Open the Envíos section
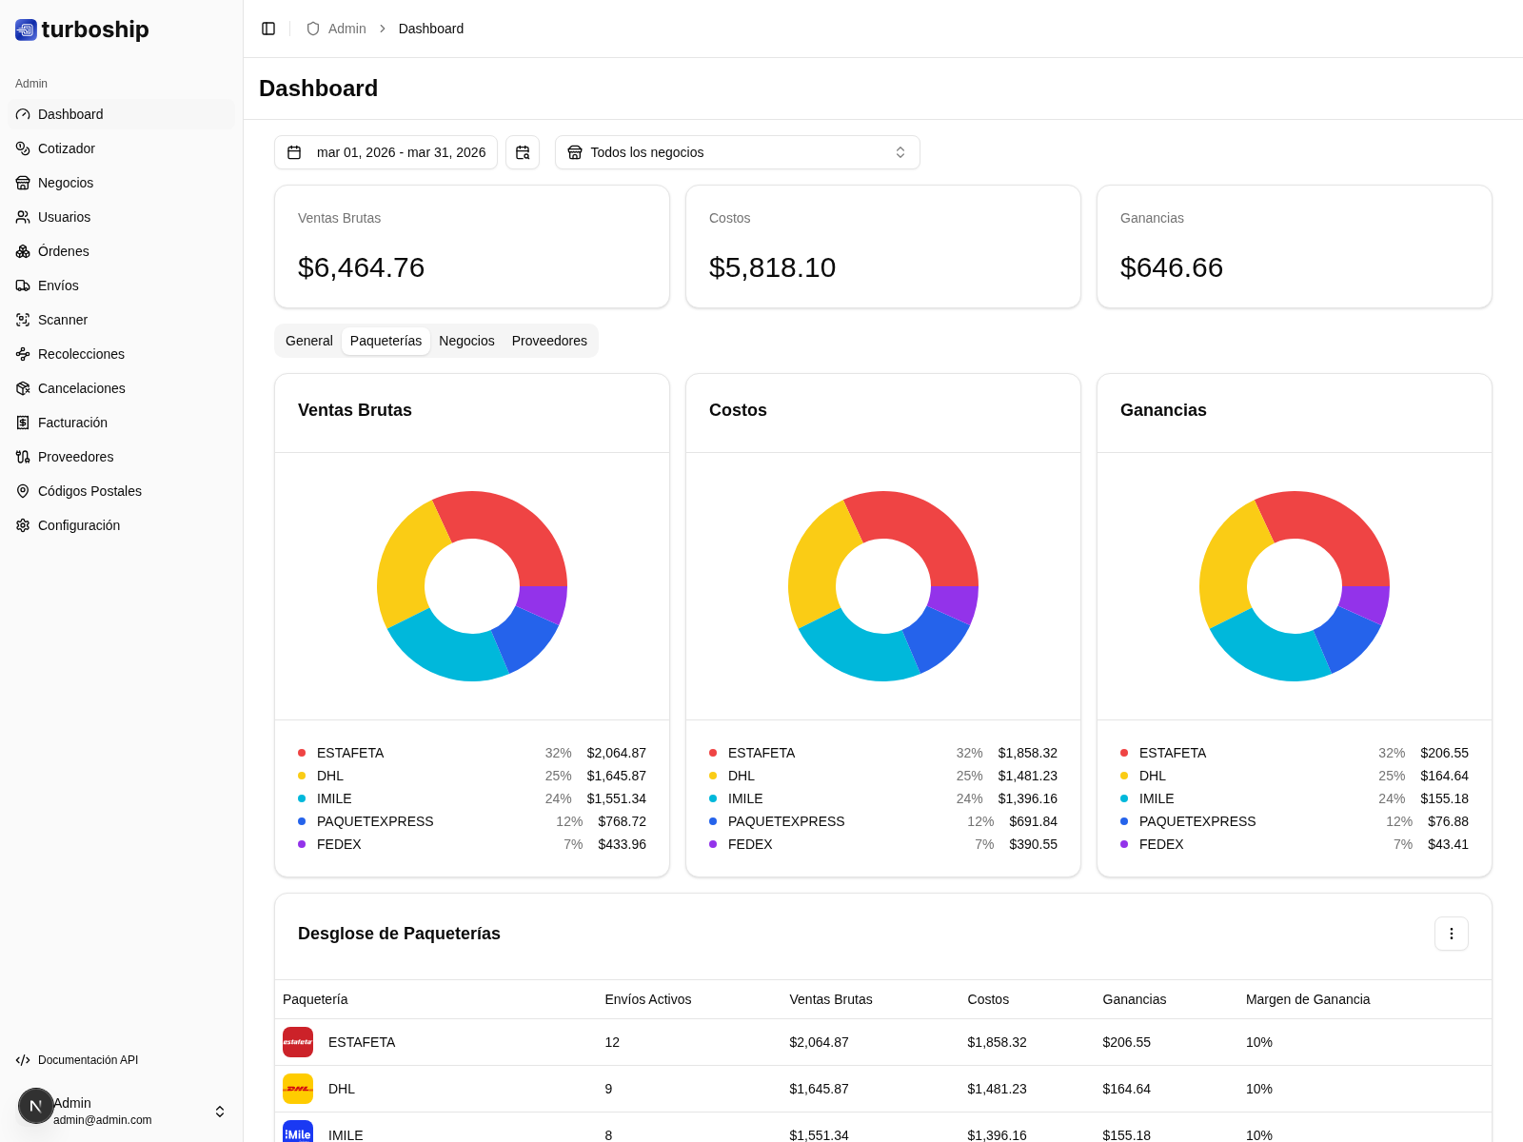Screen dimensions: 1523x1142 tap(59, 285)
